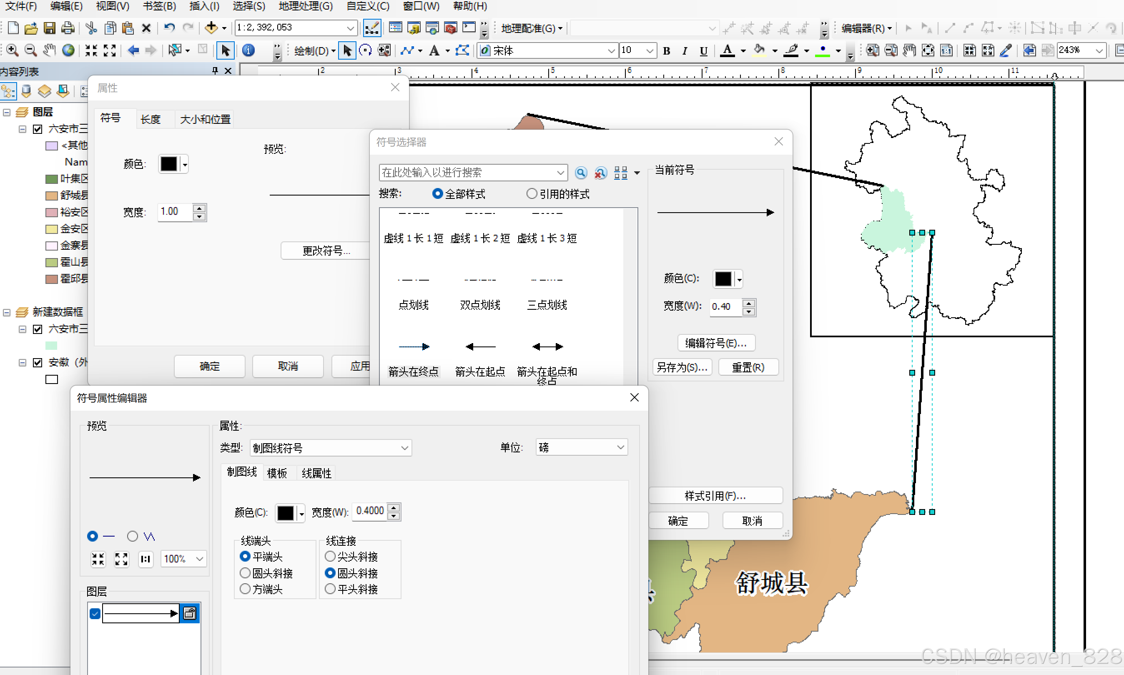Click the Full Extent globe icon
Viewport: 1124px width, 675px height.
click(68, 50)
